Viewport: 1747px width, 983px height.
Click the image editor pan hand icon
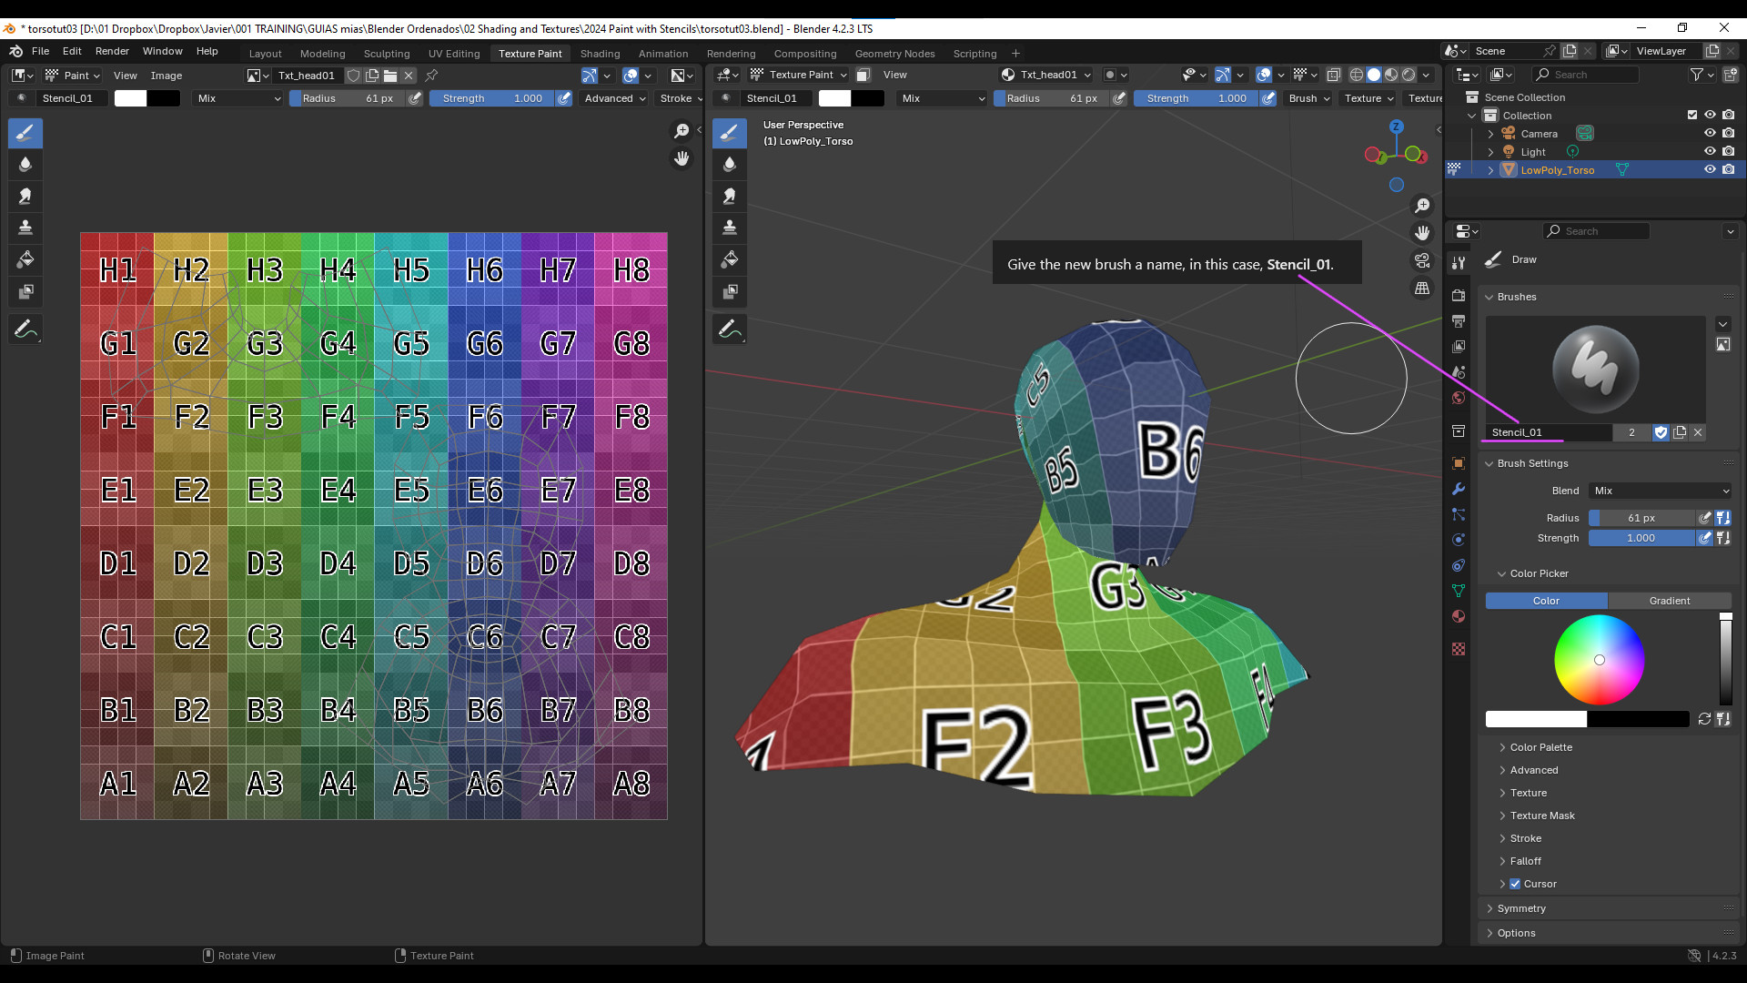coord(682,158)
